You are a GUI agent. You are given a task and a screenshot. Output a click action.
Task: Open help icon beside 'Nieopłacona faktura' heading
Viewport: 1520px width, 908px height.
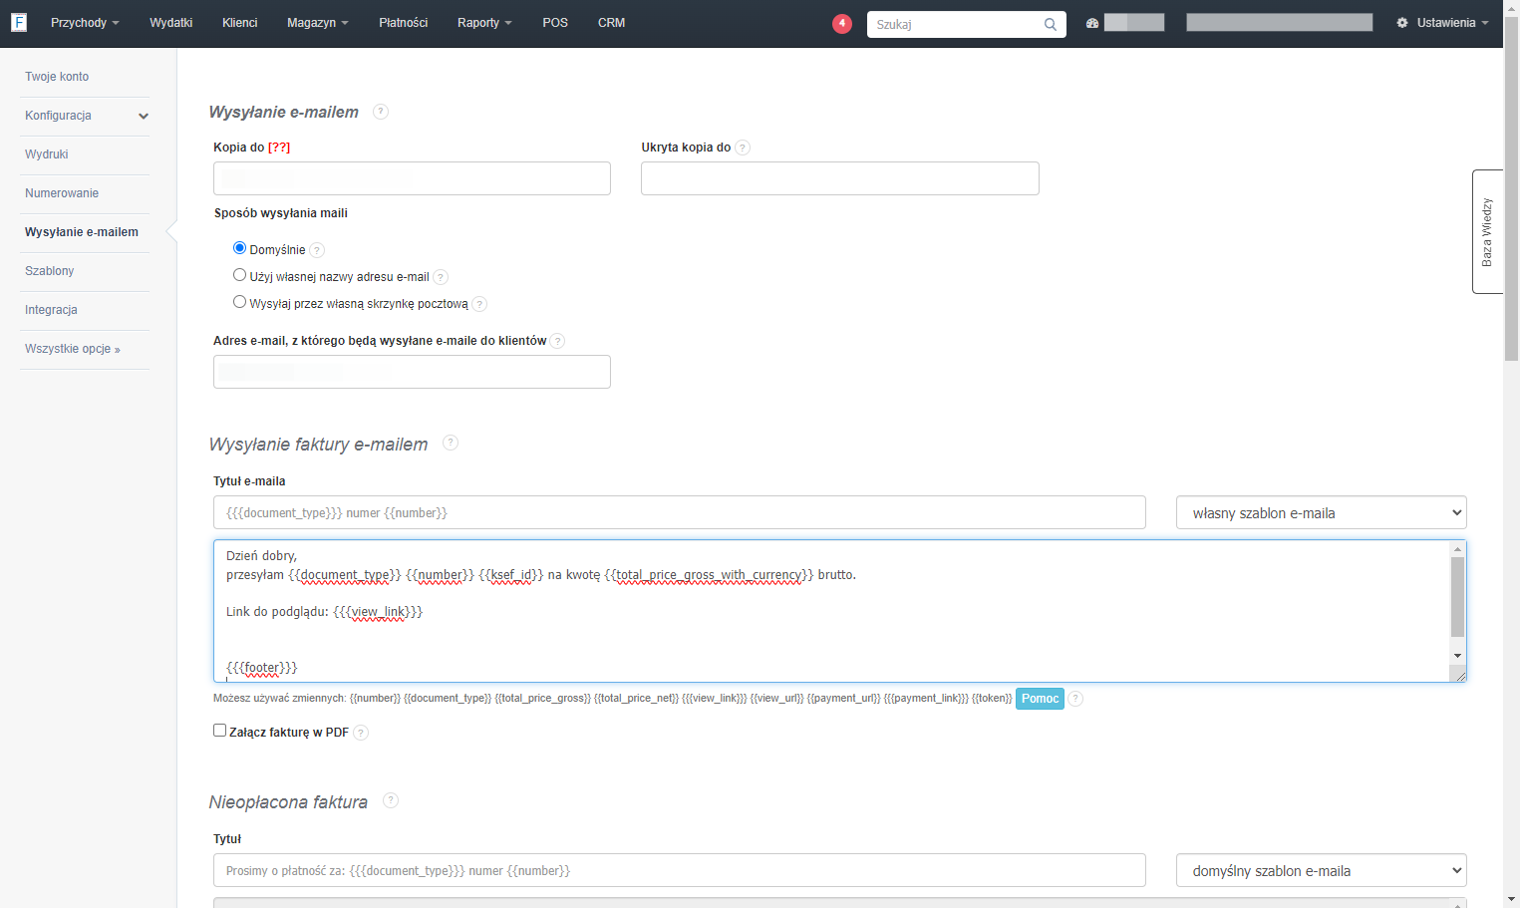(x=391, y=800)
